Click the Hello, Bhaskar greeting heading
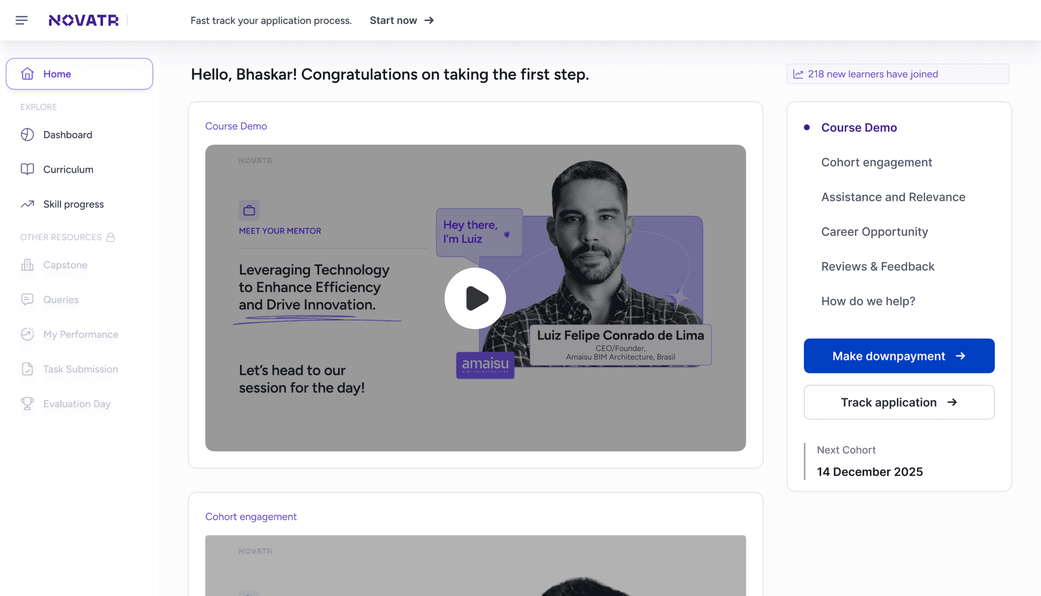 (389, 74)
